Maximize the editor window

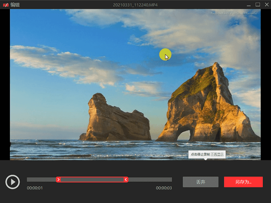[x=257, y=4]
